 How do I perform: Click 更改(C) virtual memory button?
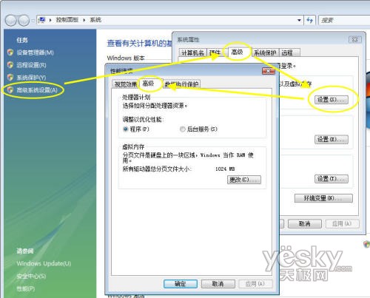pos(244,180)
